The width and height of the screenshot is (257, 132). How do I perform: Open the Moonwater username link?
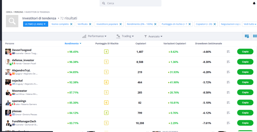(20, 91)
